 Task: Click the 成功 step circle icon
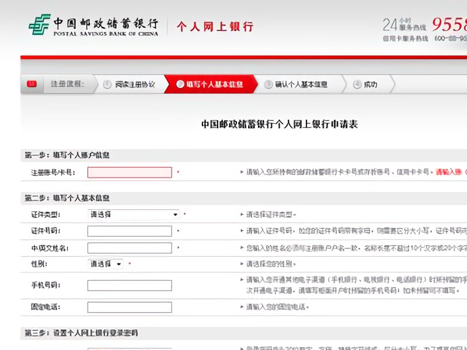[x=358, y=83]
